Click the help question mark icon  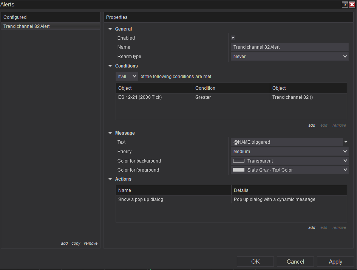coord(345,5)
